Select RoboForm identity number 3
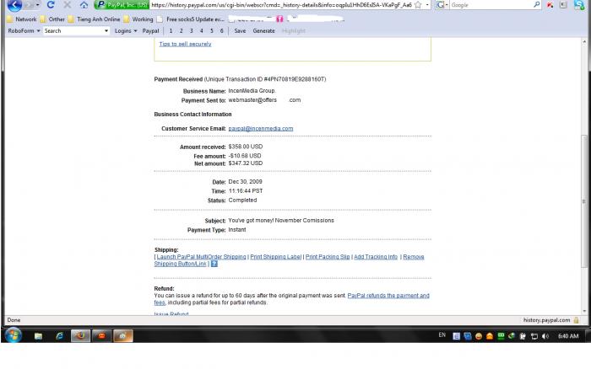The width and height of the screenshot is (591, 369). point(191,31)
